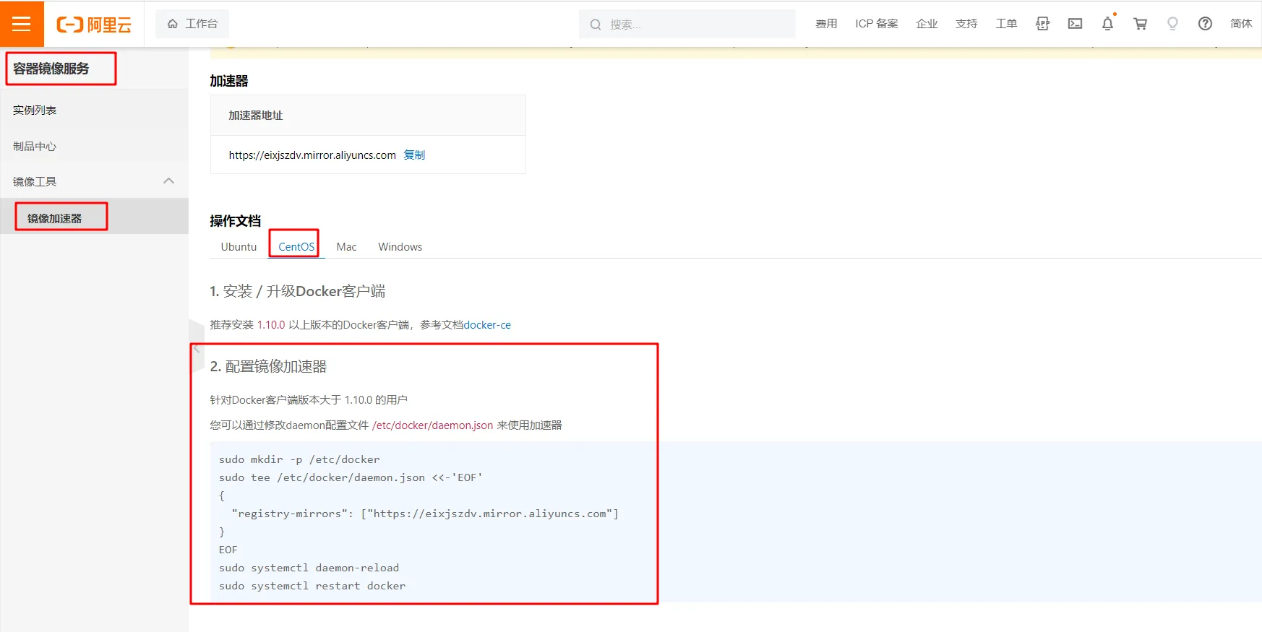Open the shopping cart
Screen dimensions: 1262x632
click(x=1141, y=24)
